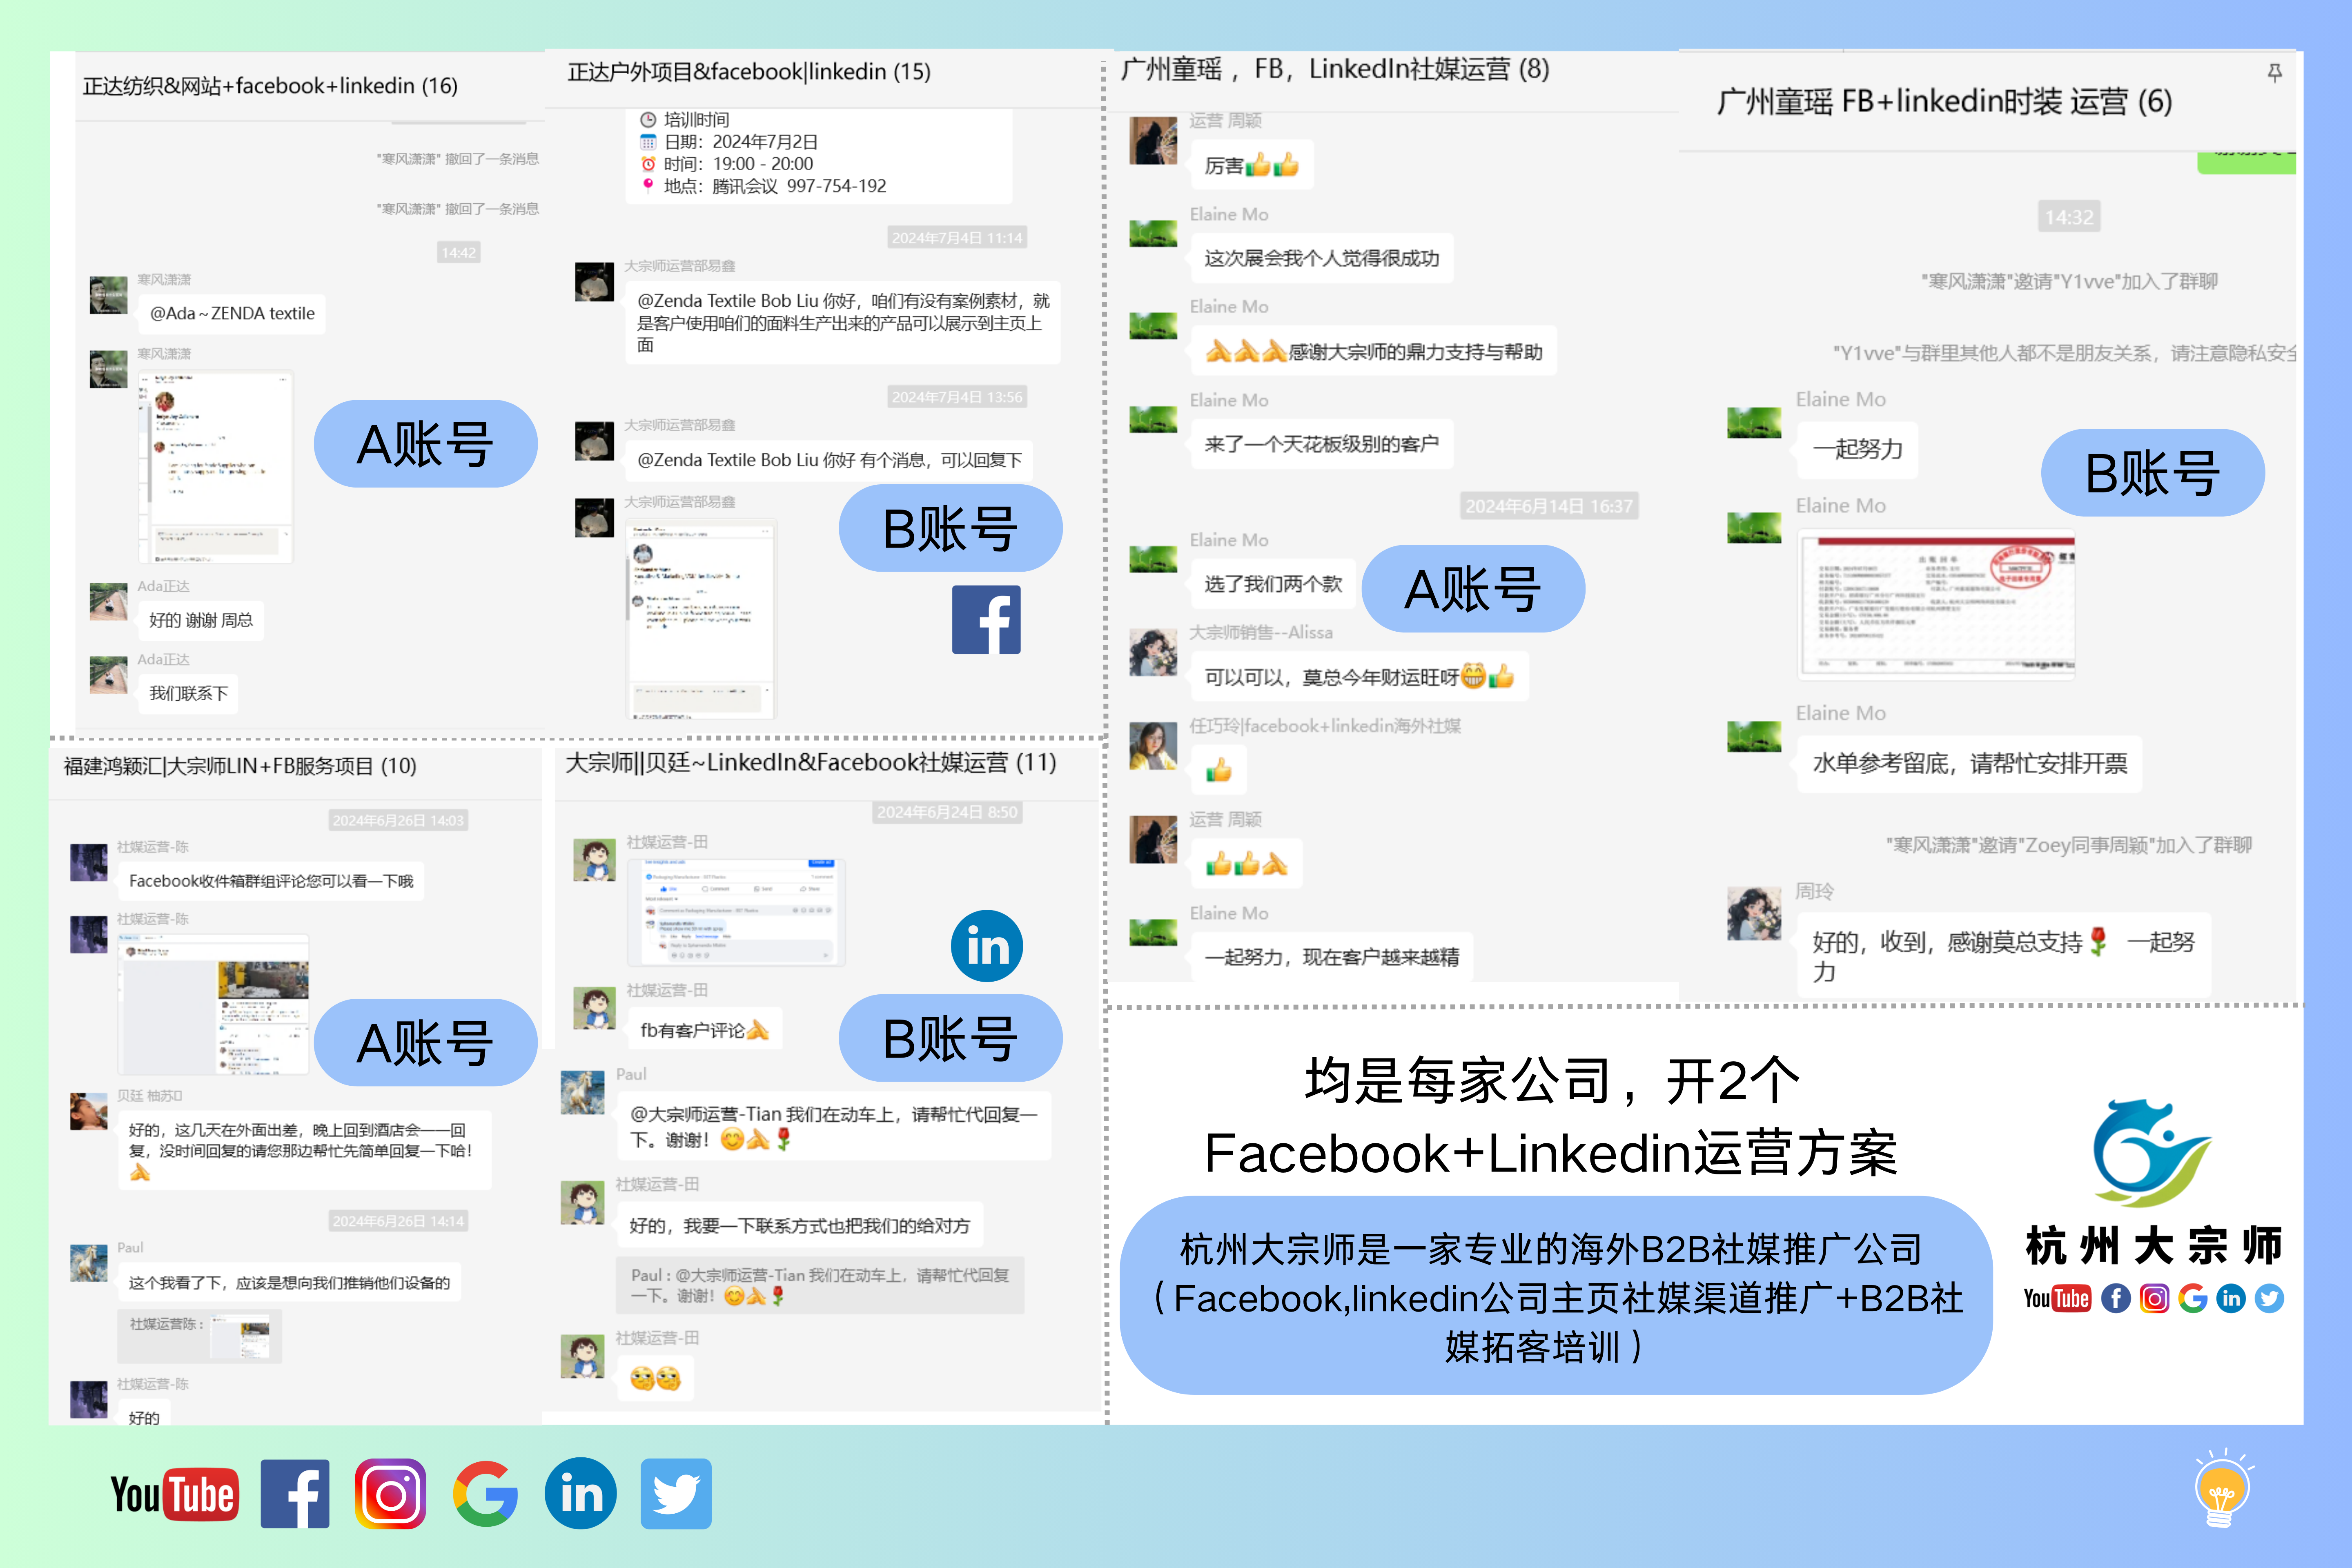The width and height of the screenshot is (2352, 1568).
Task: Click small Twitter icon under 杭州大宗师
Action: coord(2269,1298)
